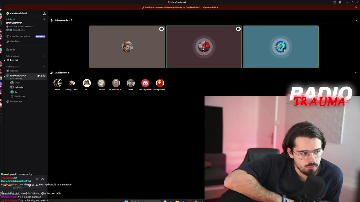Select the first speaker tile with bearded avatar
This screenshot has height=202, width=360.
pyautogui.click(x=127, y=47)
